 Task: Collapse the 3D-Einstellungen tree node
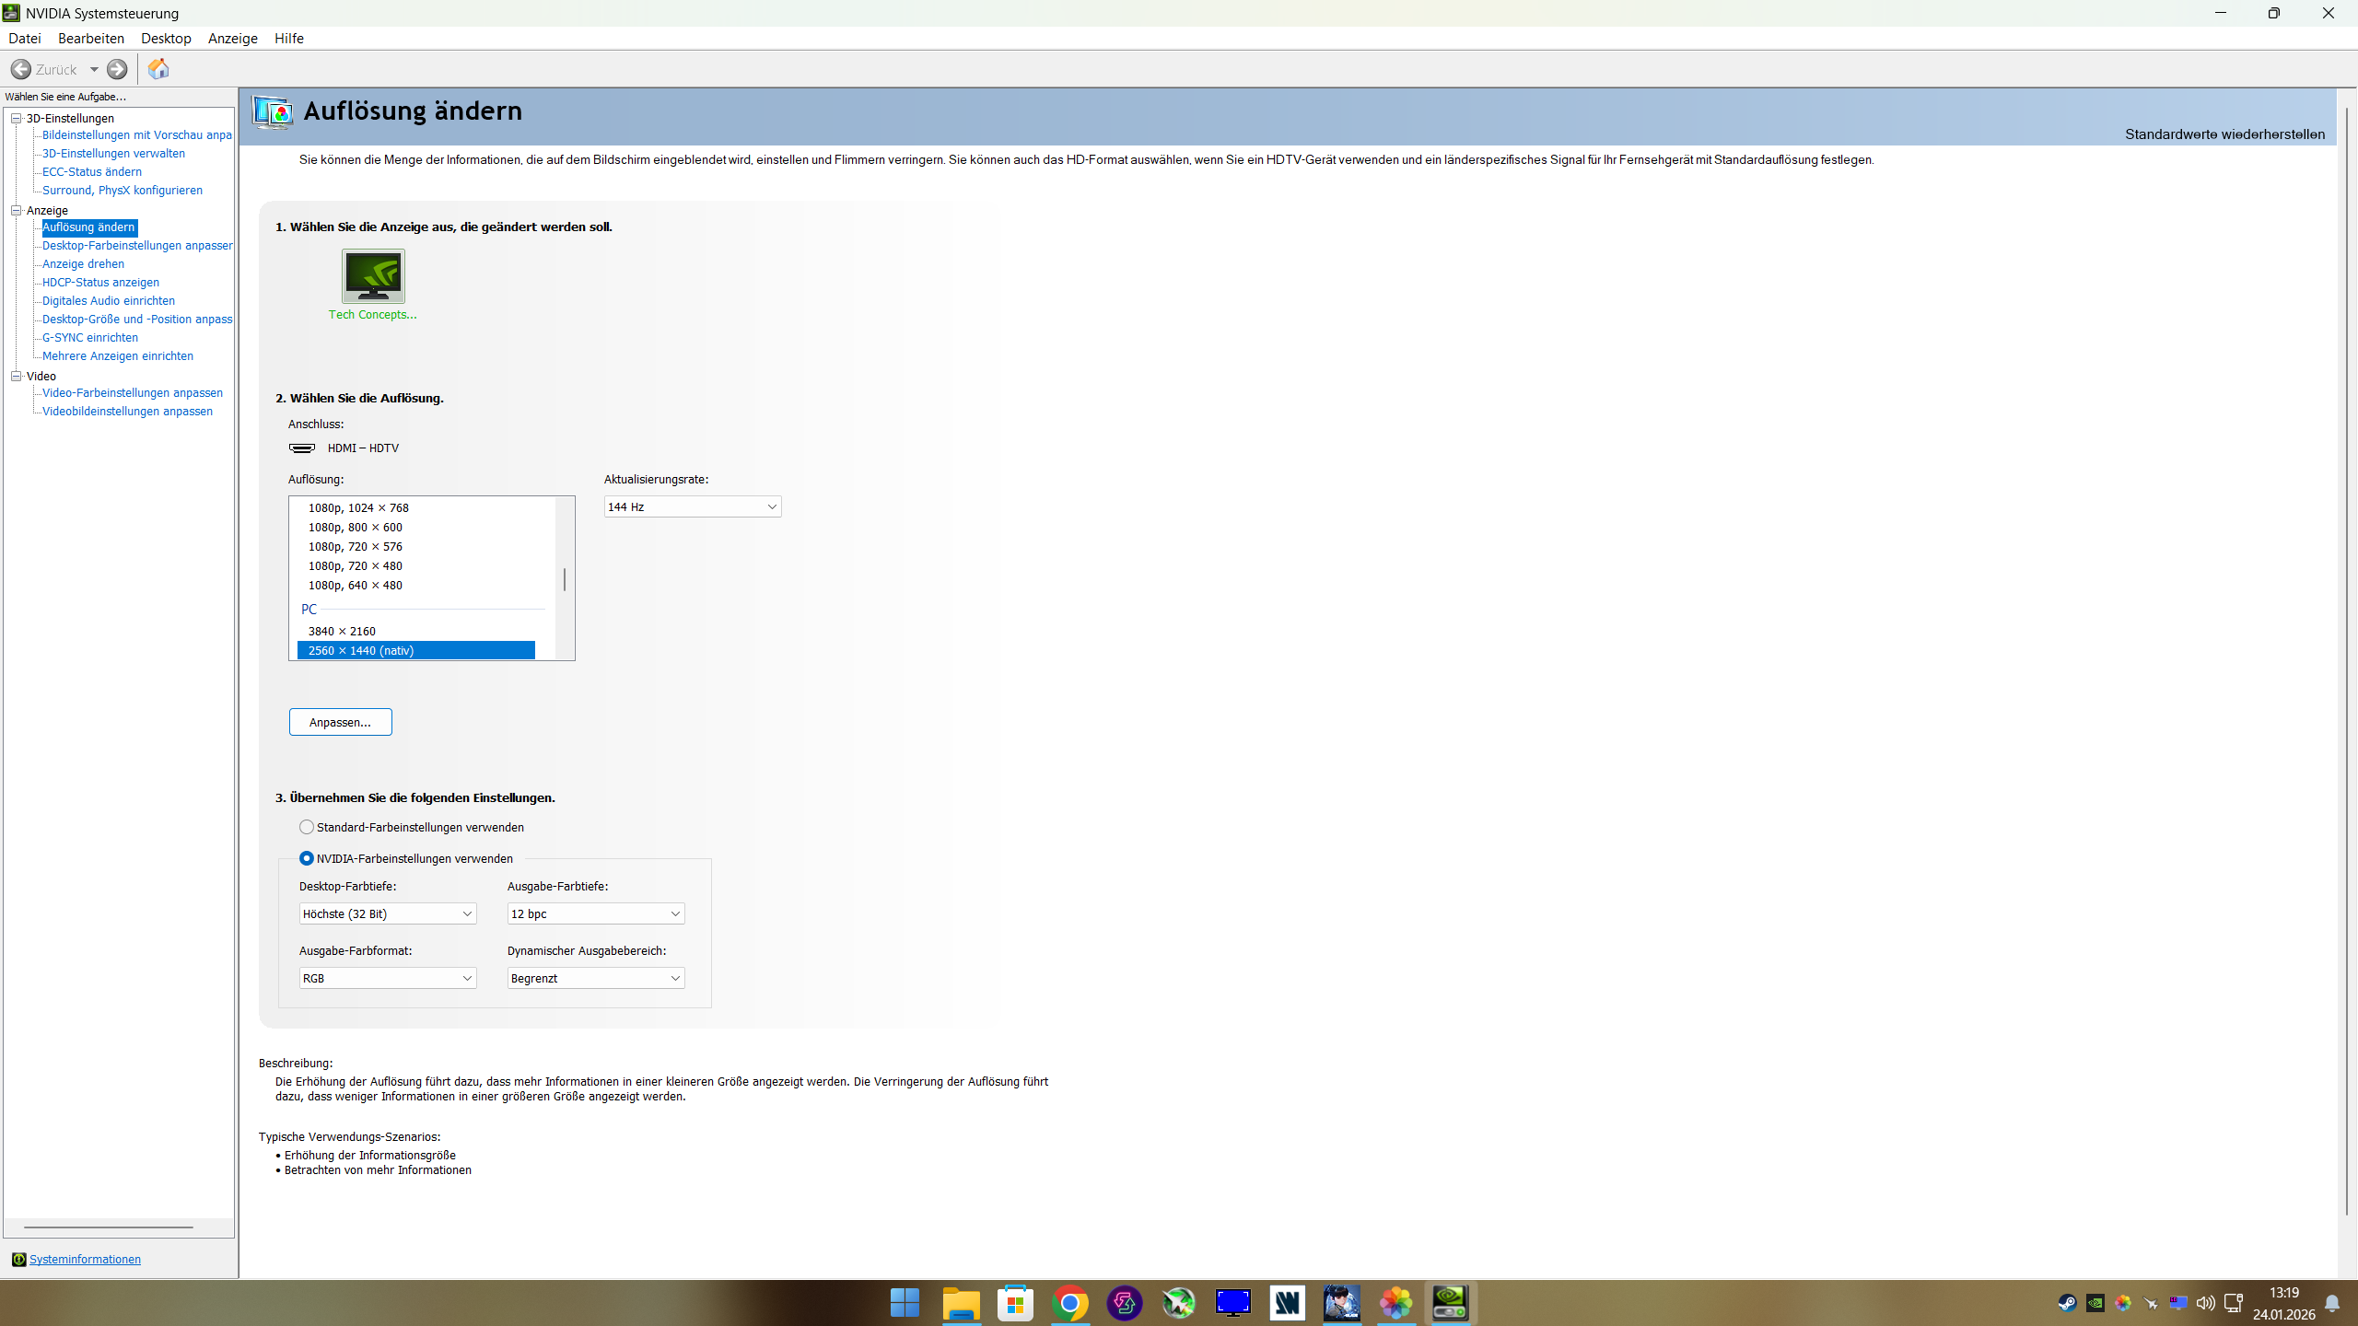coord(16,118)
